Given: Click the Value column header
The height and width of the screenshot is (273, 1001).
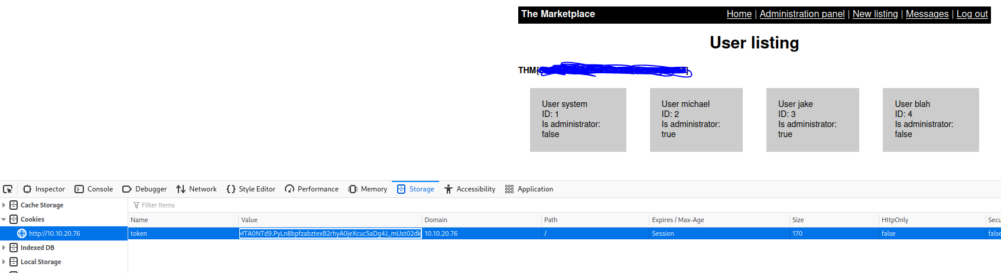Looking at the screenshot, I should [330, 220].
